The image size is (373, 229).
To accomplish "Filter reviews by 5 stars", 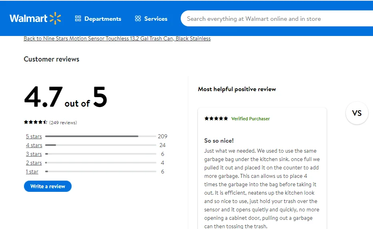I will point(34,137).
